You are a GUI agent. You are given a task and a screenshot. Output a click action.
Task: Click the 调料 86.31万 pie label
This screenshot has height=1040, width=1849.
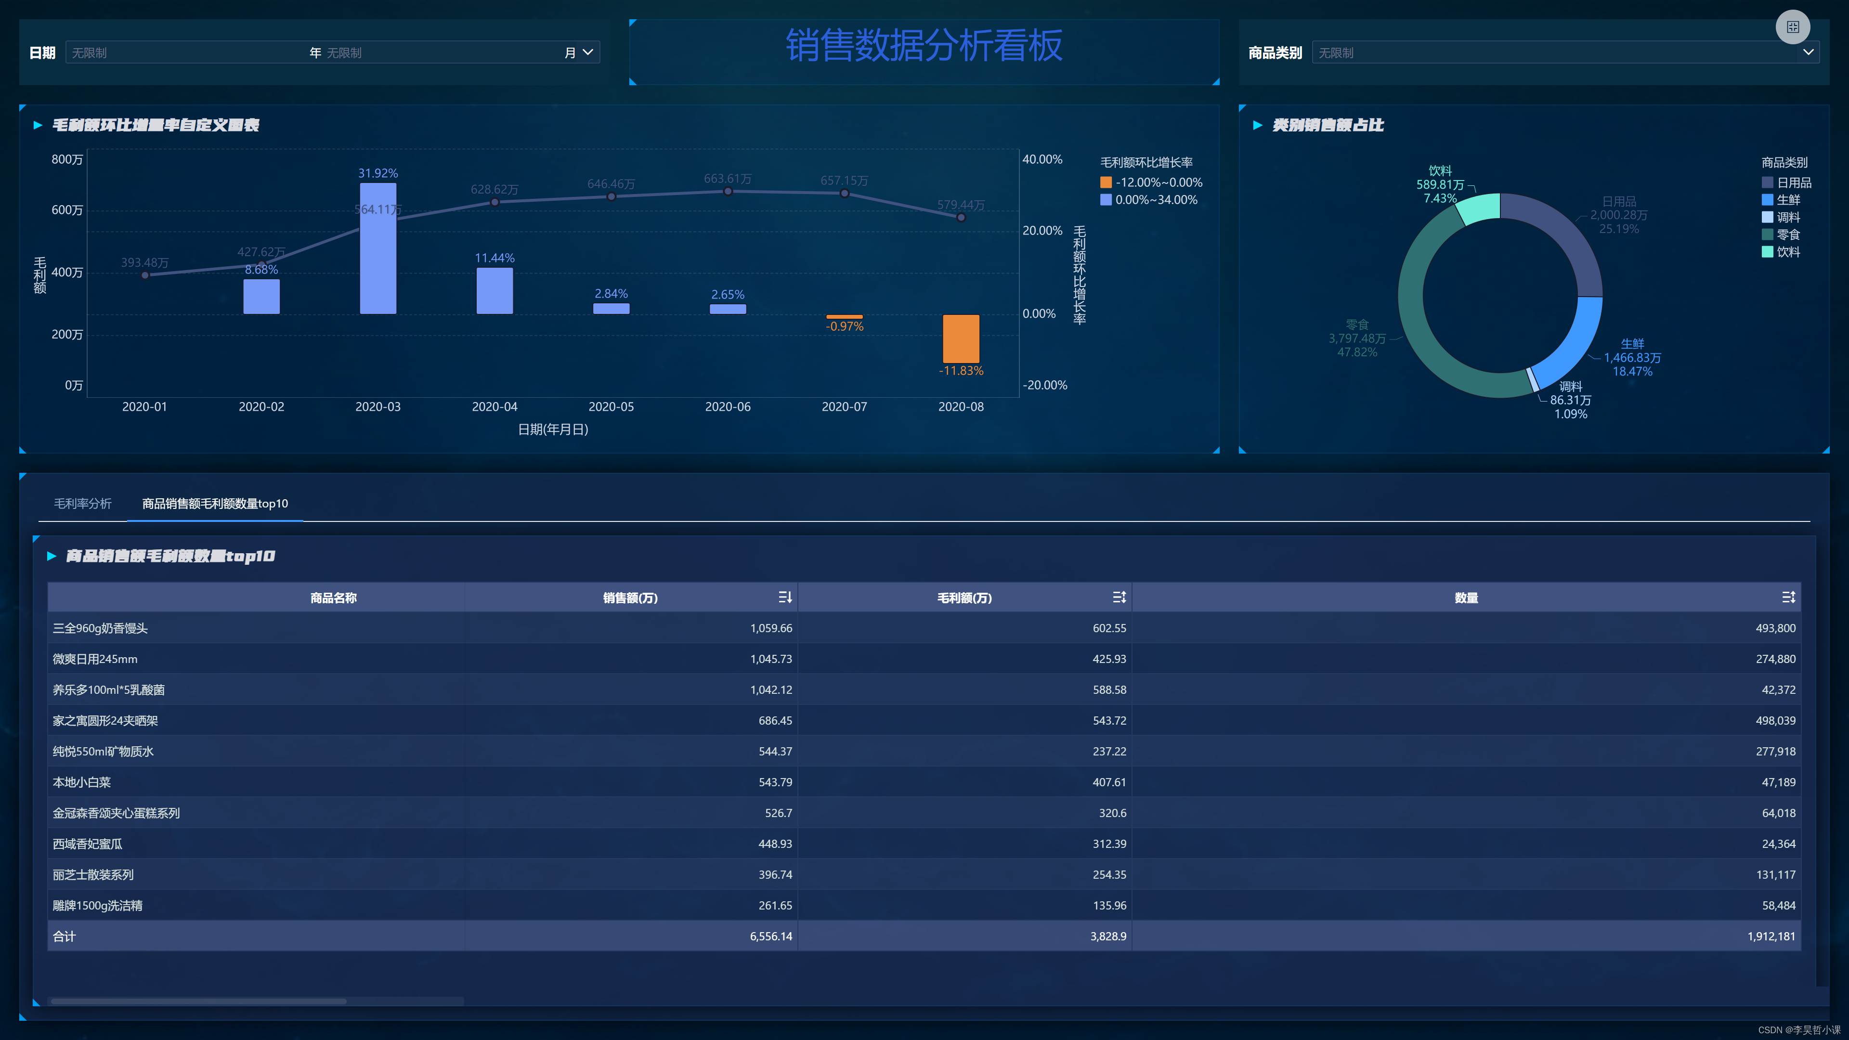point(1571,400)
